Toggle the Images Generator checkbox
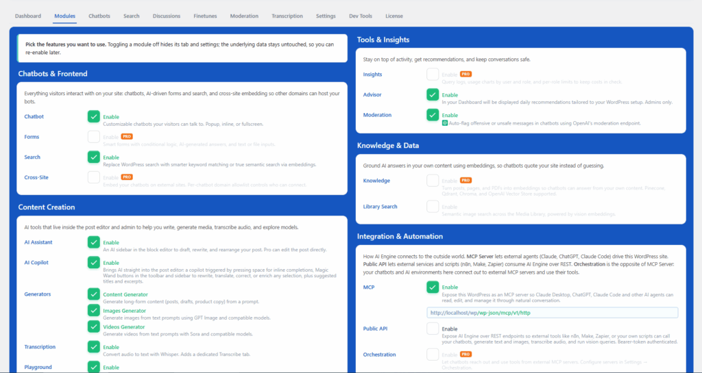The height and width of the screenshot is (373, 702). (x=93, y=310)
